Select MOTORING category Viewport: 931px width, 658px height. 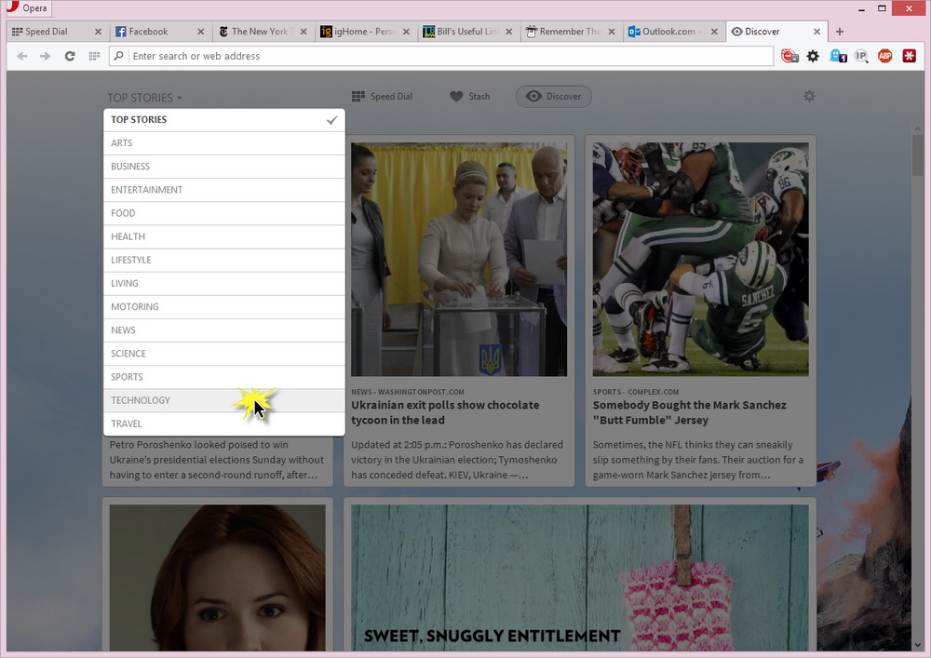(x=224, y=307)
